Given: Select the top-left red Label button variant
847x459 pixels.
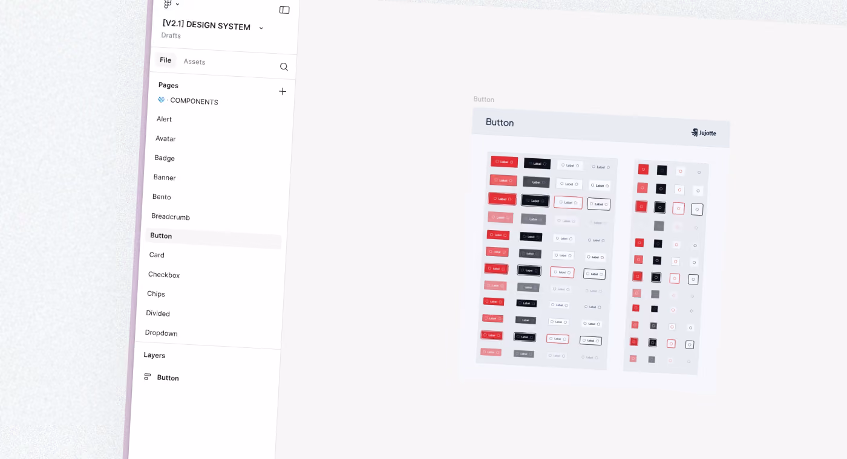Looking at the screenshot, I should point(504,162).
